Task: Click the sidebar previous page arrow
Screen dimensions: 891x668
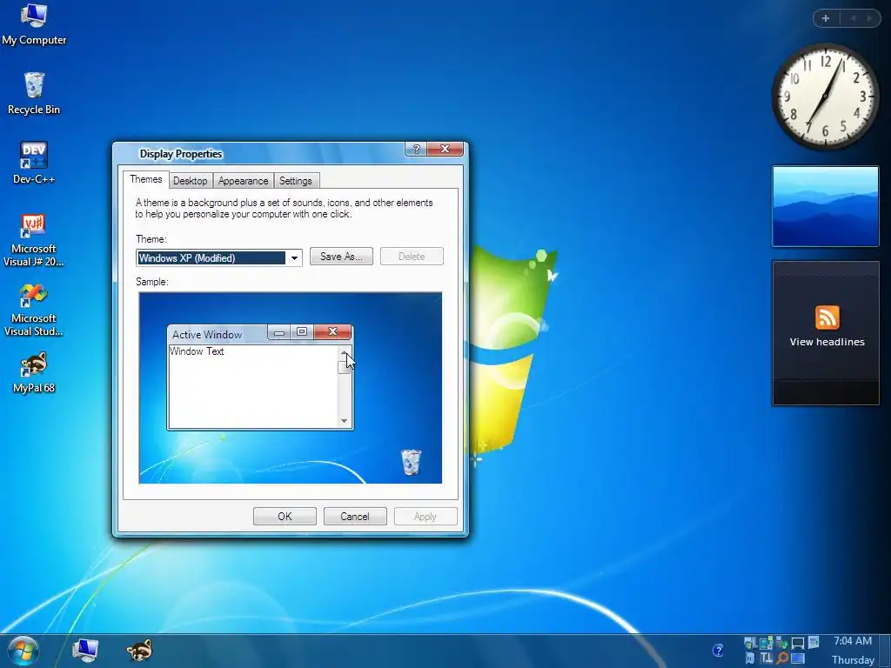Action: point(853,18)
